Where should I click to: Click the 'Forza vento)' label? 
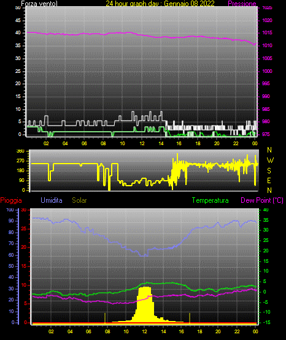39,4
